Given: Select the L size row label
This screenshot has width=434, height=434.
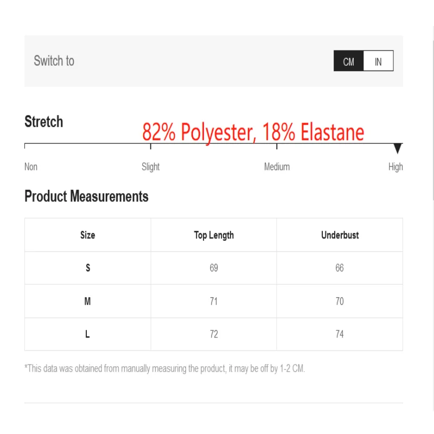Looking at the screenshot, I should click(x=87, y=334).
